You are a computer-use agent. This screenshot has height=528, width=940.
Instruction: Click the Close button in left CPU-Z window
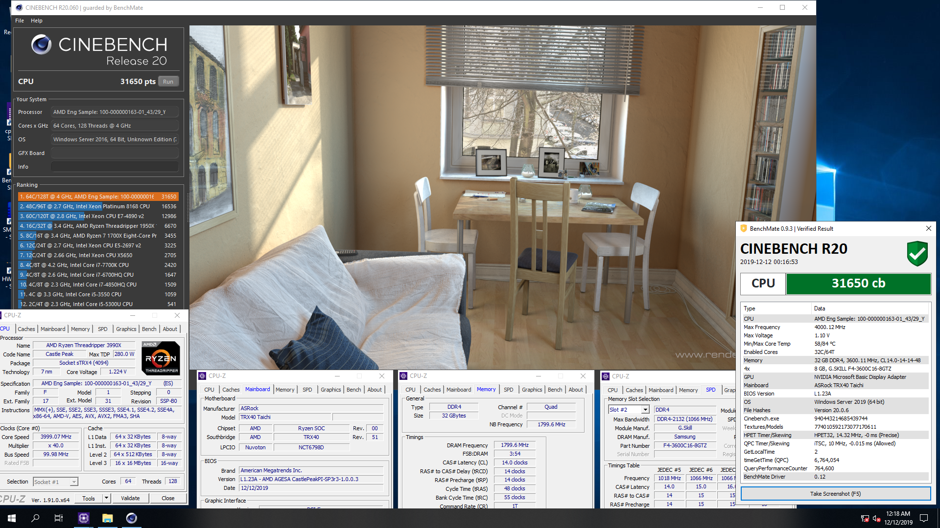pos(168,498)
